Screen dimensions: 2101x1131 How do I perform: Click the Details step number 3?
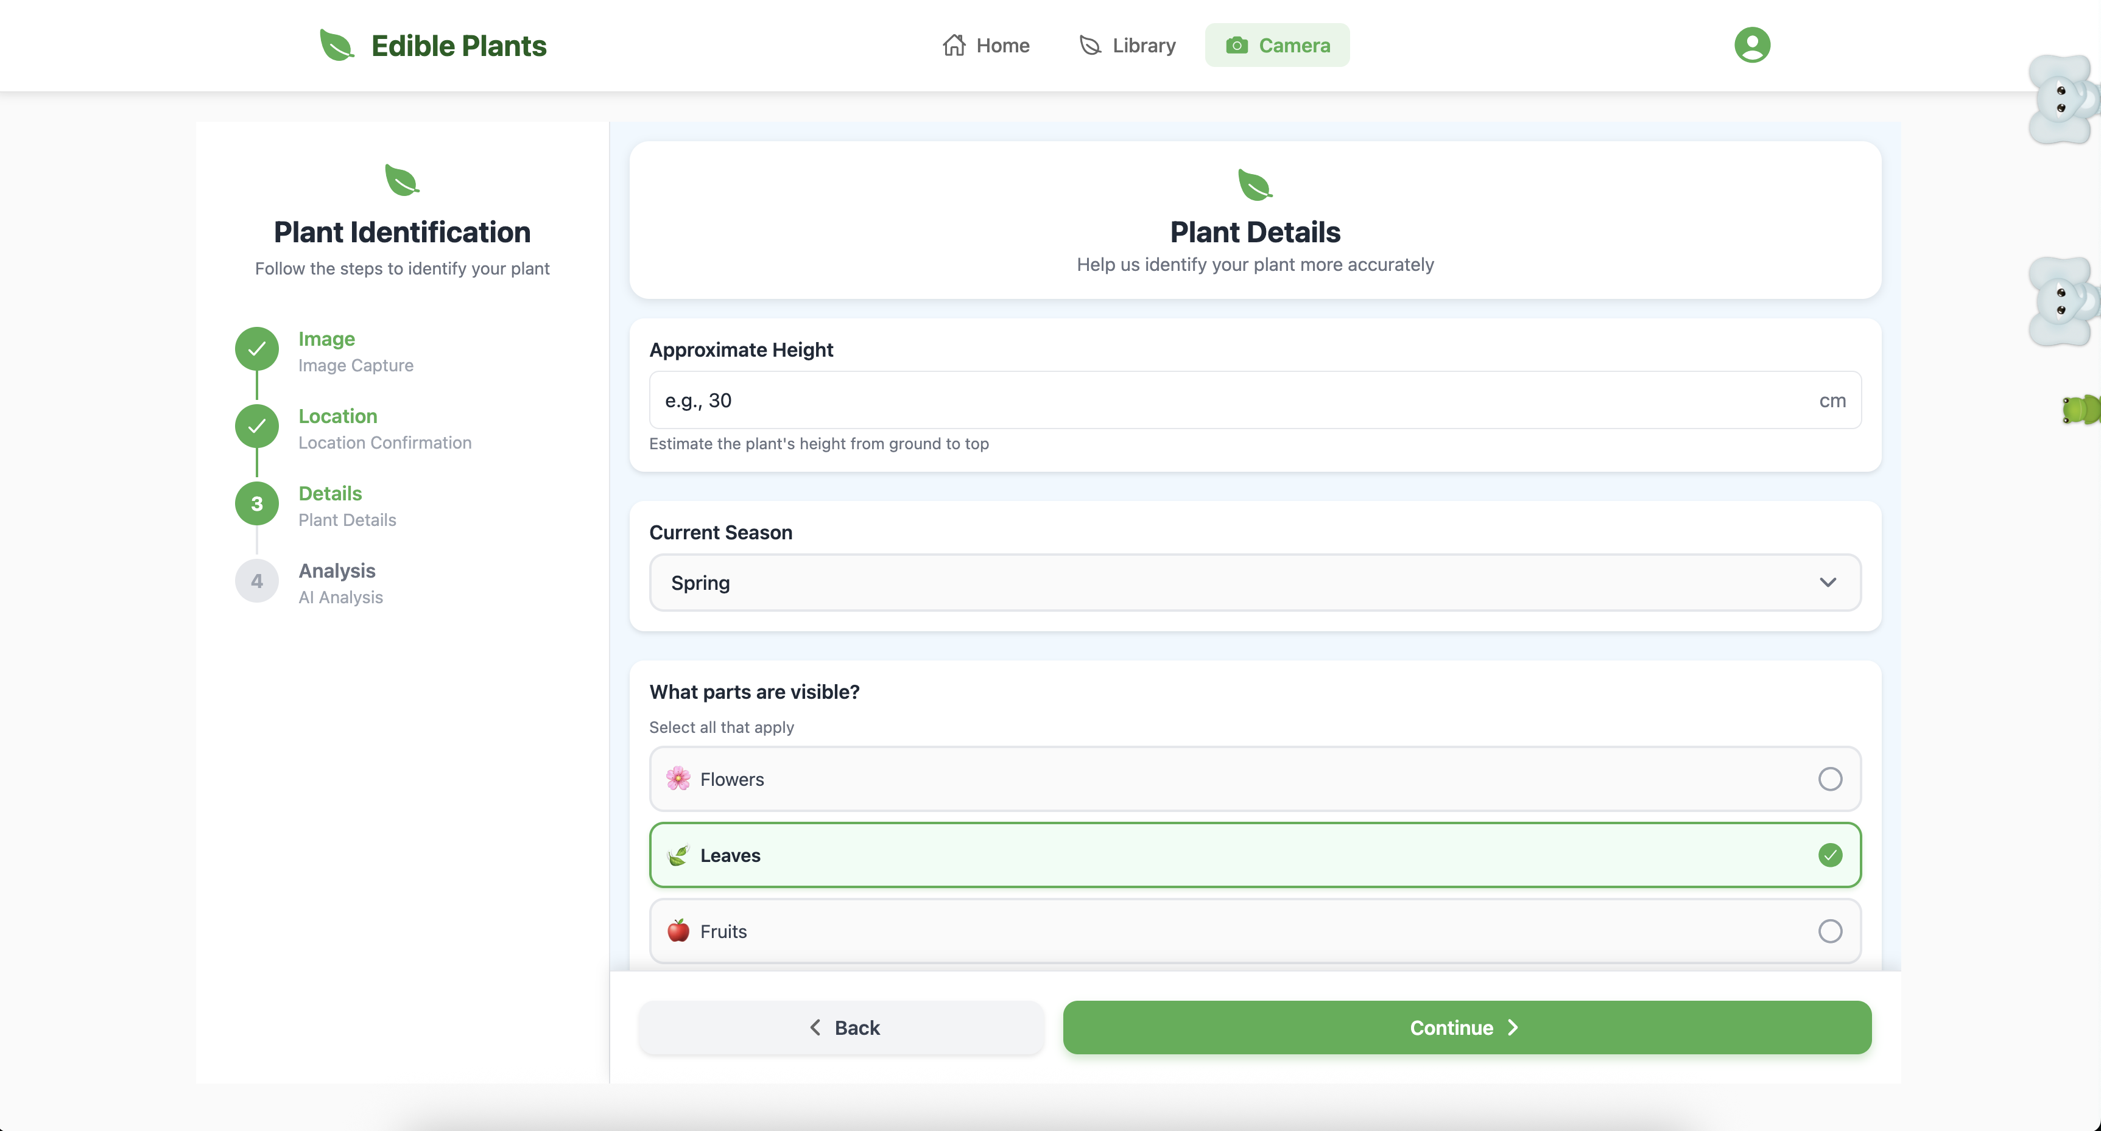(x=257, y=504)
